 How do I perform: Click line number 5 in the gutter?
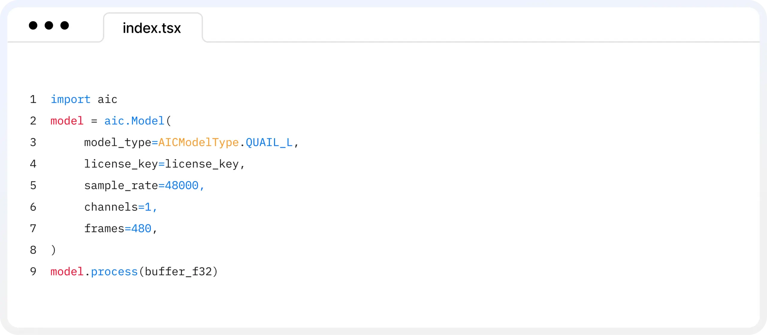coord(33,185)
